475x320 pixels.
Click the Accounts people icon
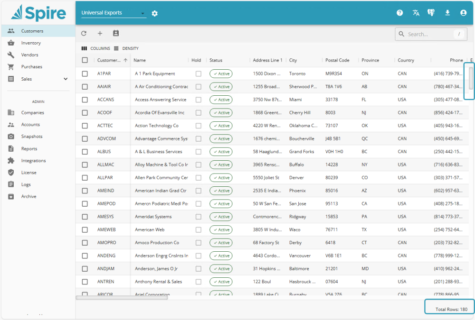(x=11, y=125)
